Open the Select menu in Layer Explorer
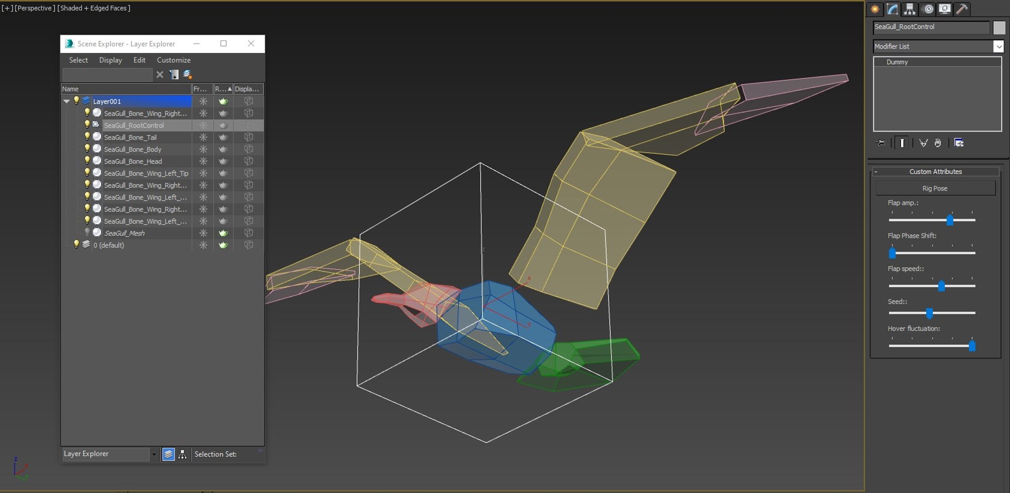Viewport: 1010px width, 493px height. [78, 60]
